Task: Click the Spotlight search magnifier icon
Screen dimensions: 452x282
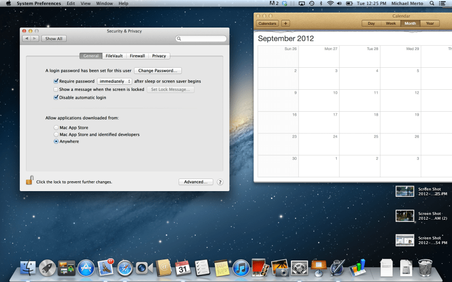Action: click(431, 3)
